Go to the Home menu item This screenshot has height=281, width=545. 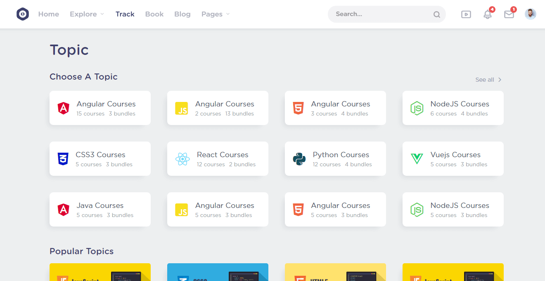coord(49,14)
